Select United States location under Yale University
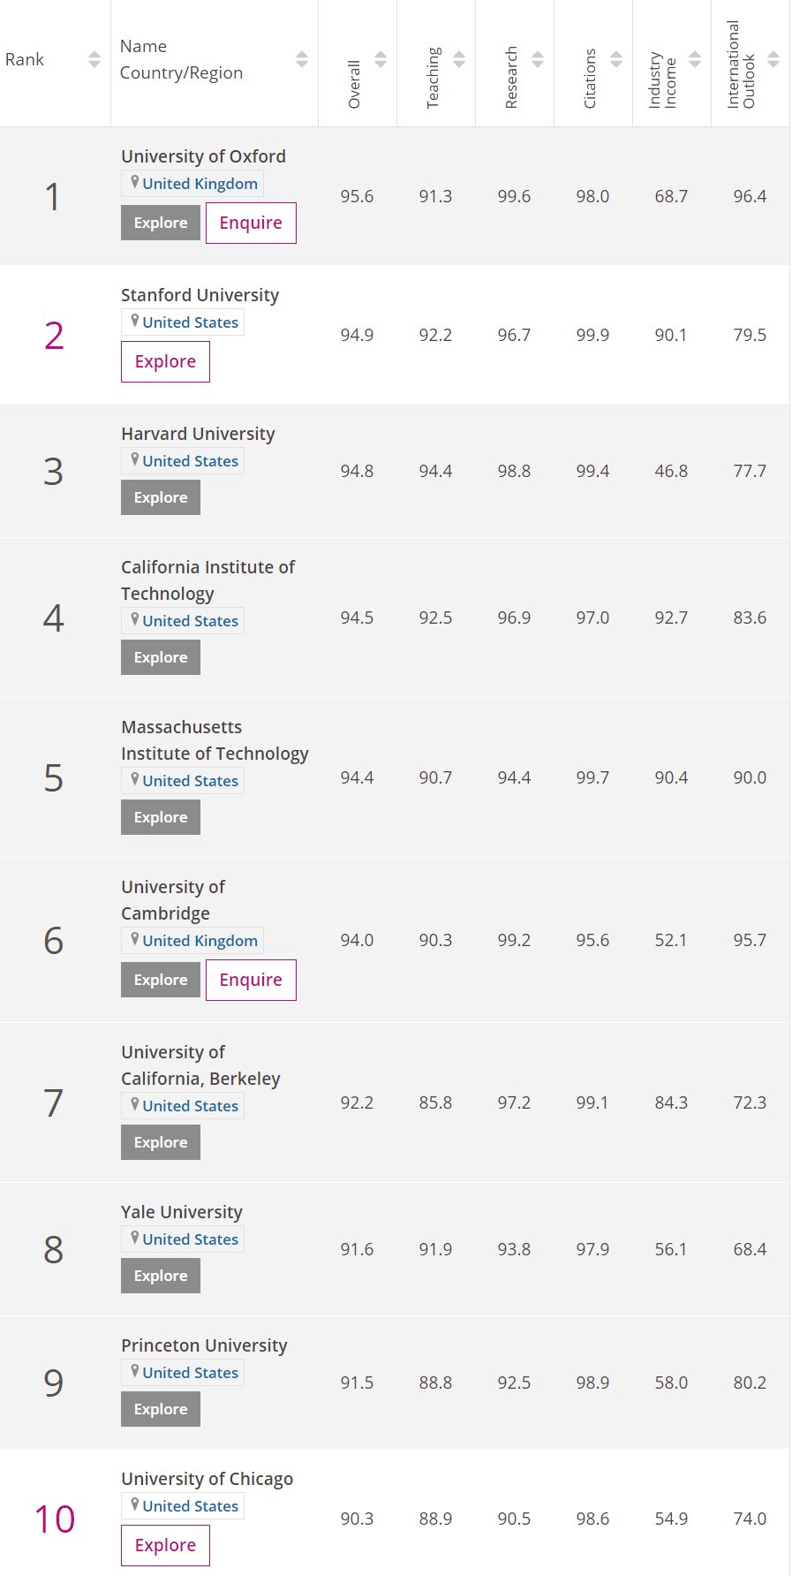 pos(190,1239)
